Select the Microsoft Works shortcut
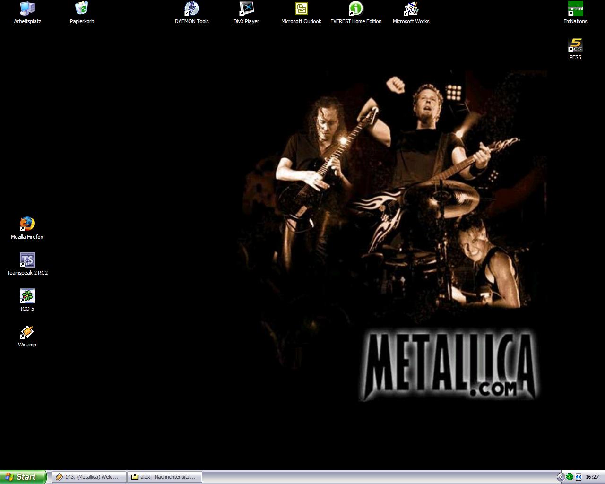This screenshot has height=484, width=605. pos(411,13)
